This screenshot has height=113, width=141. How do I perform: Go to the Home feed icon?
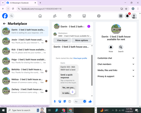pos(40,16)
